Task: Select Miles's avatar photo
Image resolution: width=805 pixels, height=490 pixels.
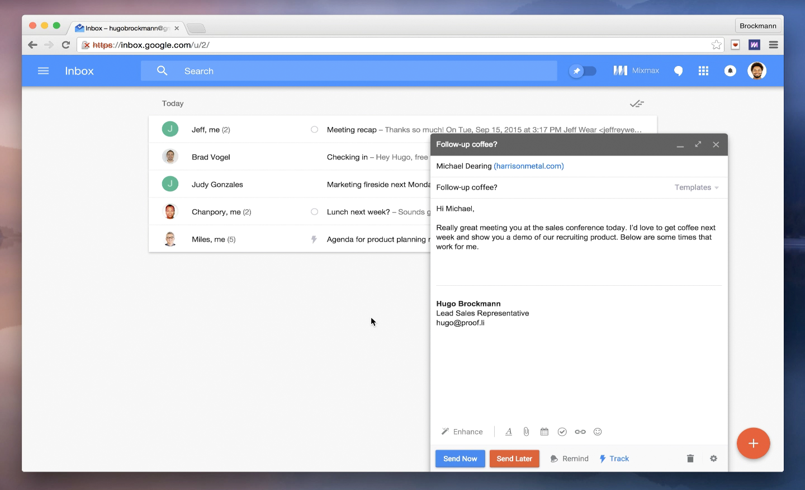Action: tap(170, 239)
